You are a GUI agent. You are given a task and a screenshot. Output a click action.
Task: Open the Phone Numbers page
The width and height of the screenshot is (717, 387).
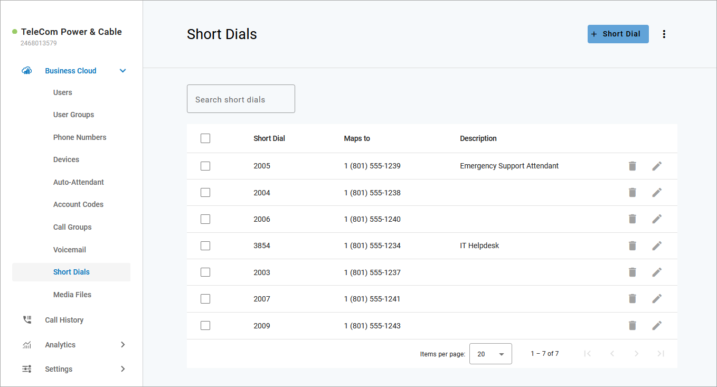tap(80, 137)
